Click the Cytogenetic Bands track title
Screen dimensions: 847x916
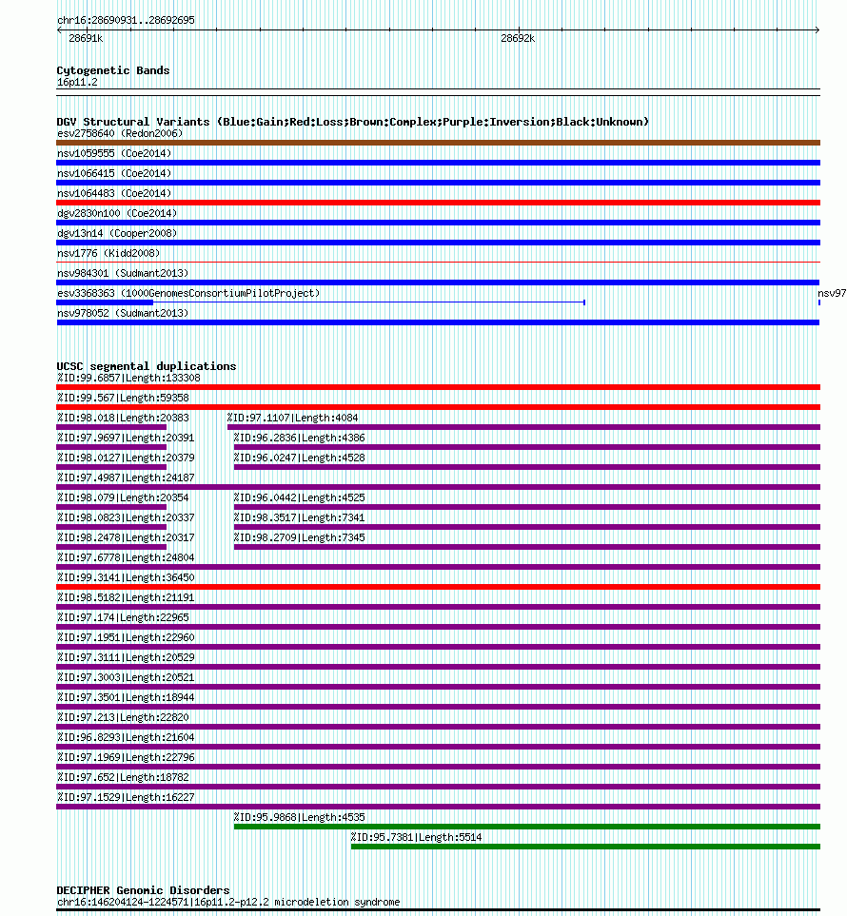tap(113, 70)
